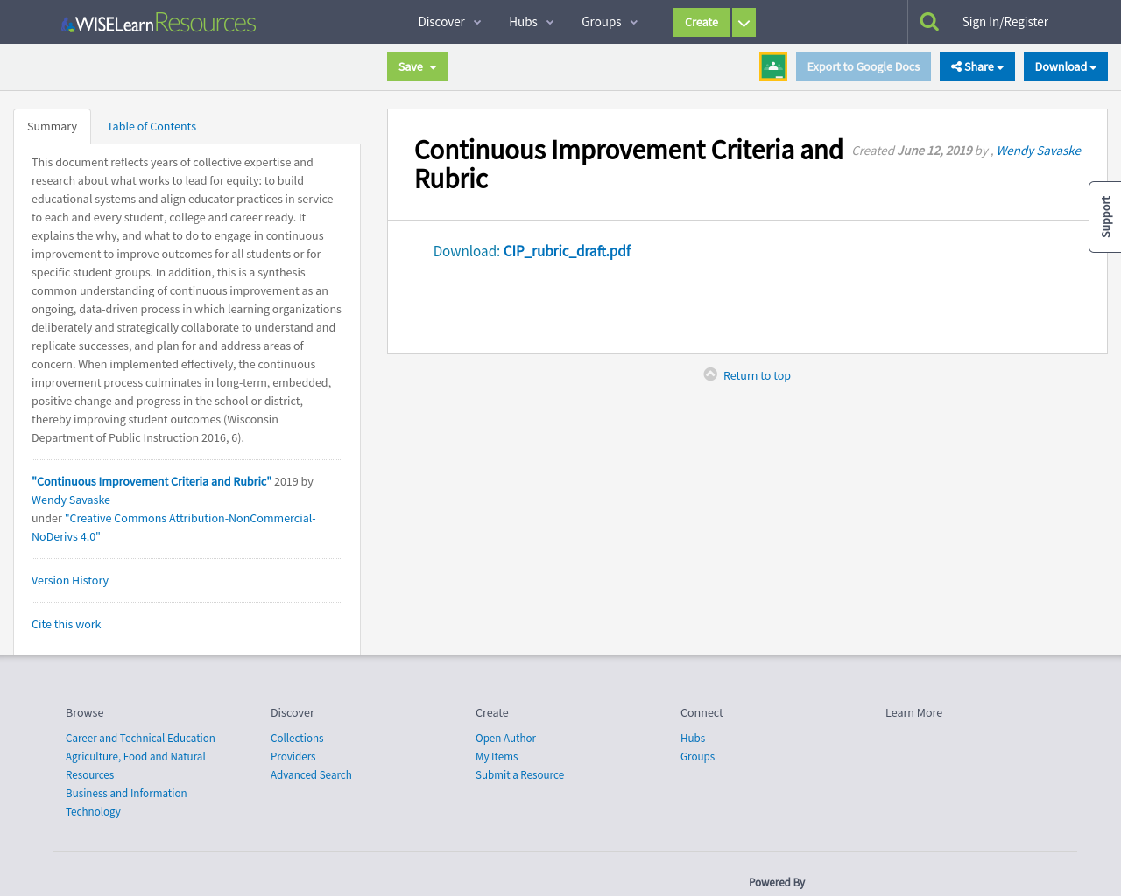Expand the Groups menu
This screenshot has height=896, width=1121.
(x=608, y=21)
